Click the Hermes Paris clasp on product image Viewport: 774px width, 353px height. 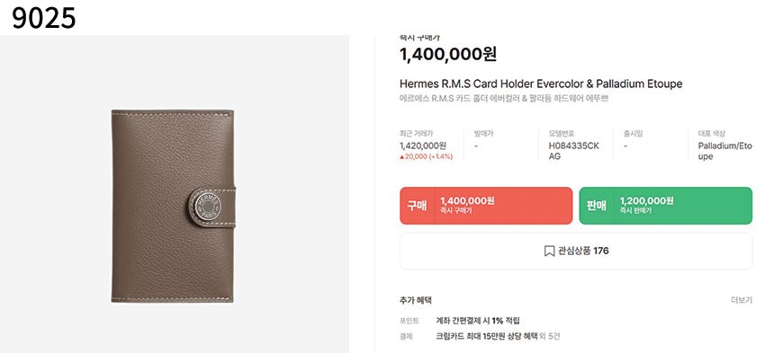[x=207, y=206]
